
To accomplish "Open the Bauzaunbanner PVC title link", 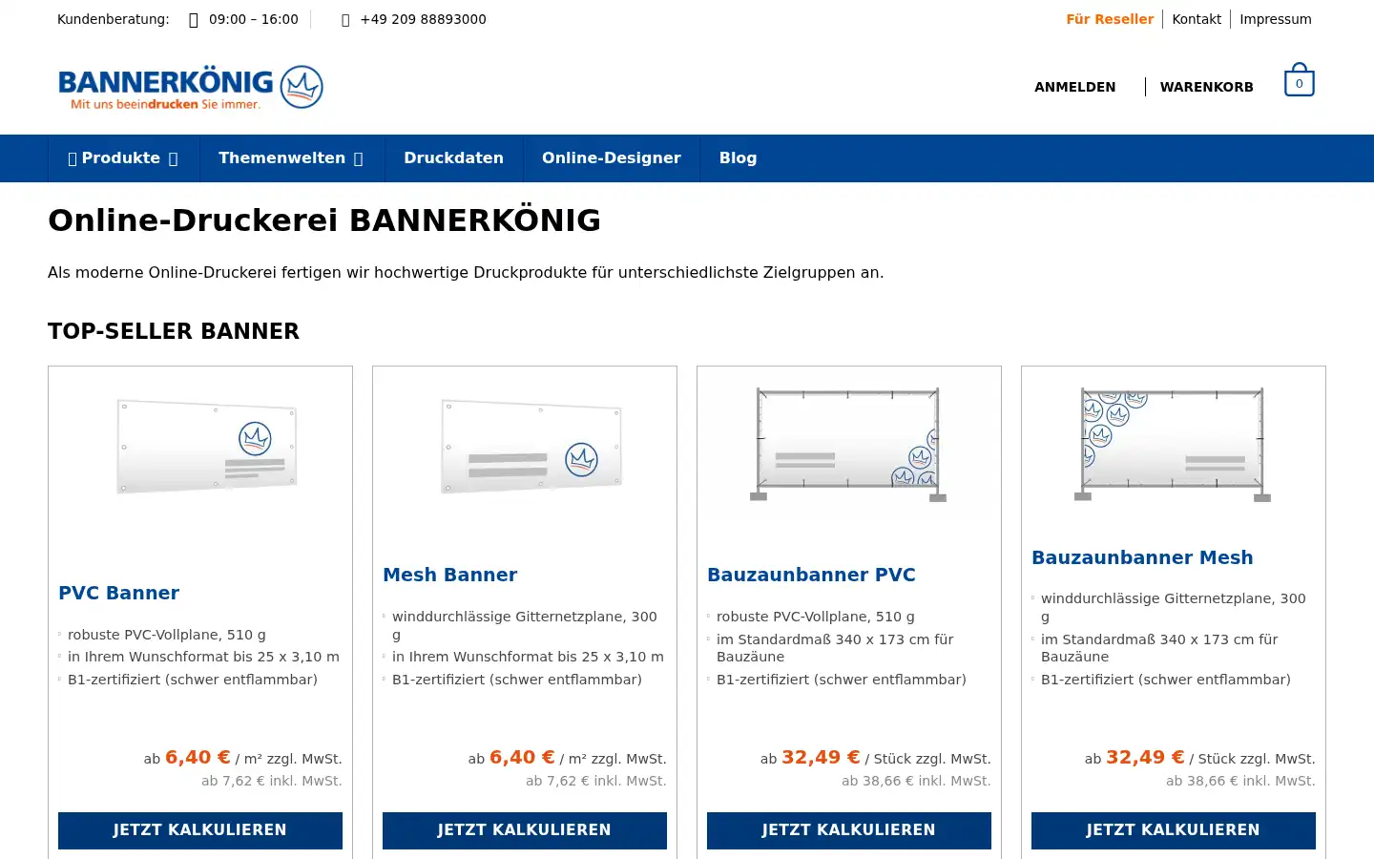I will click(x=811, y=575).
